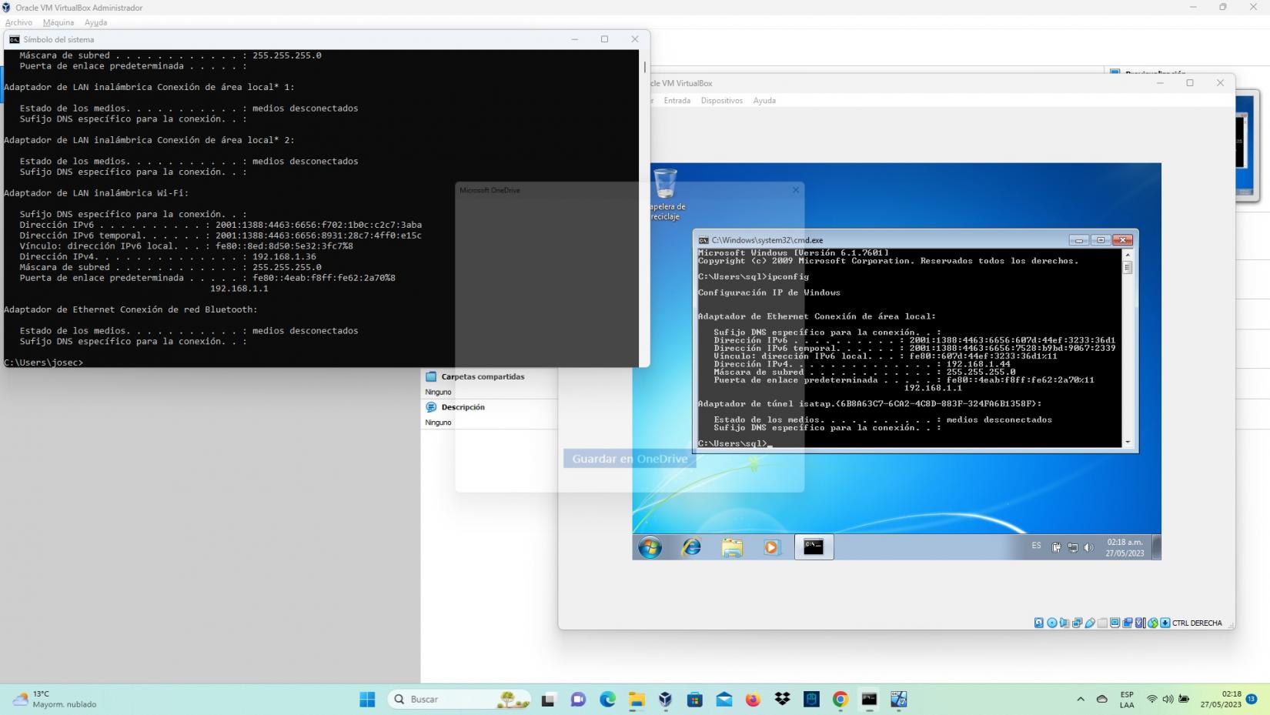Open Dropbox from the taskbar
Screen dimensions: 1270x715
[782, 699]
